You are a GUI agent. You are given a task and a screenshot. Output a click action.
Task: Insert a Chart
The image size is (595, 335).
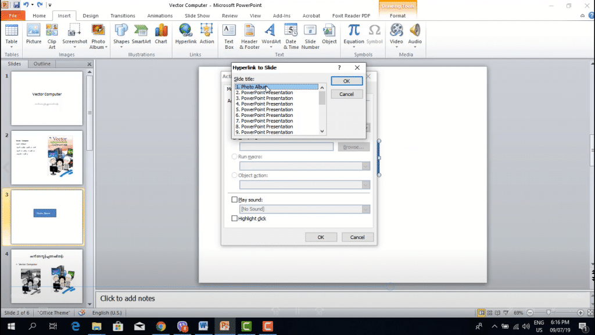point(161,33)
